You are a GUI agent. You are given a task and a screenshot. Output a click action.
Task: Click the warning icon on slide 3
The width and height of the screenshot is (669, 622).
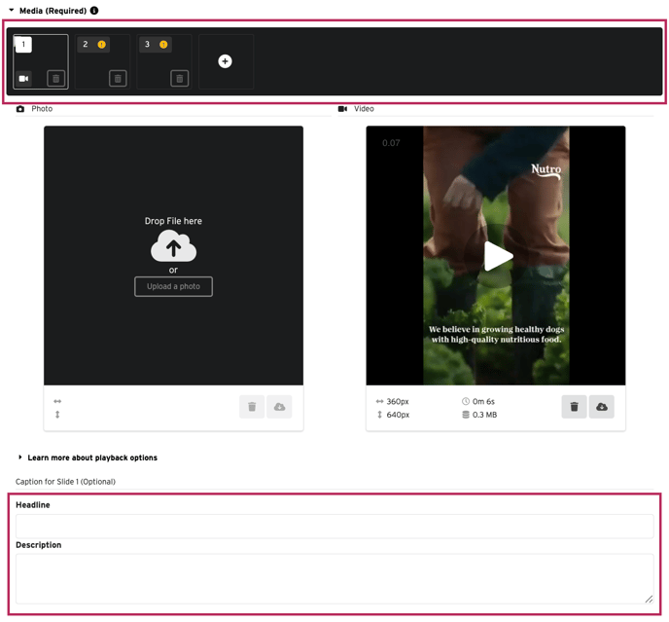tap(163, 45)
